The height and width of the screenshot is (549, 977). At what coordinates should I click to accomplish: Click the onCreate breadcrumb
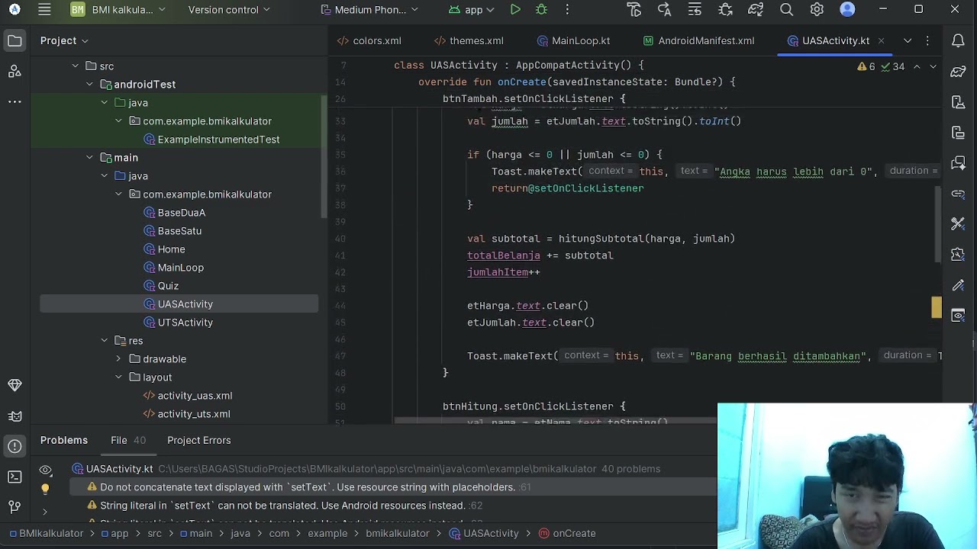567,533
